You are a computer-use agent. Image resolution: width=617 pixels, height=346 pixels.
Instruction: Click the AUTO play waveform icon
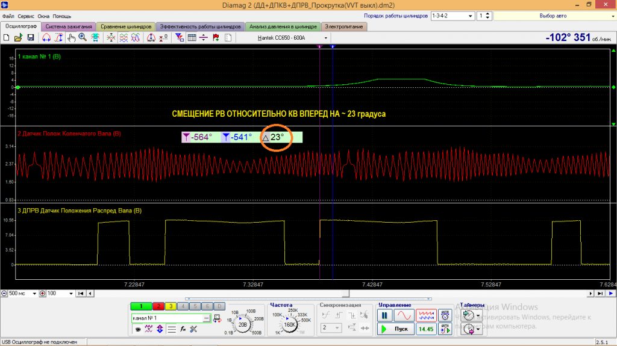[445, 329]
